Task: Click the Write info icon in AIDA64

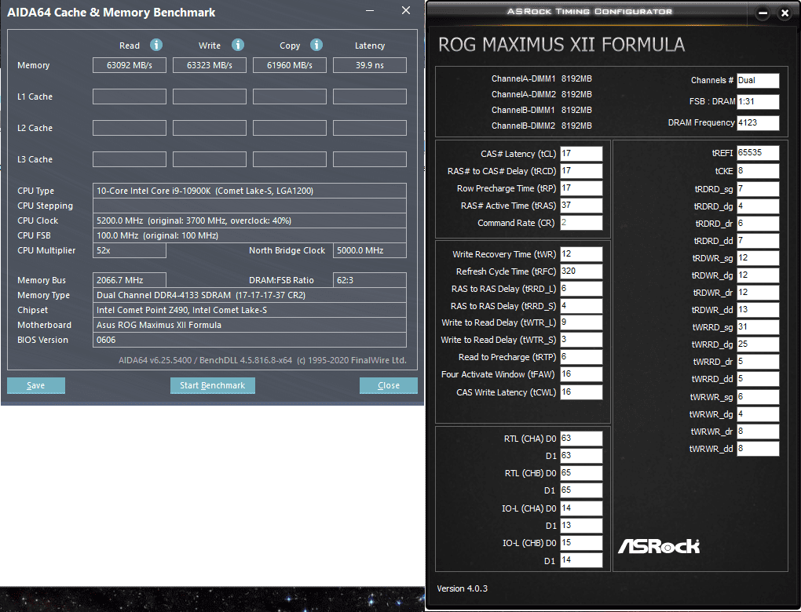Action: pyautogui.click(x=237, y=45)
